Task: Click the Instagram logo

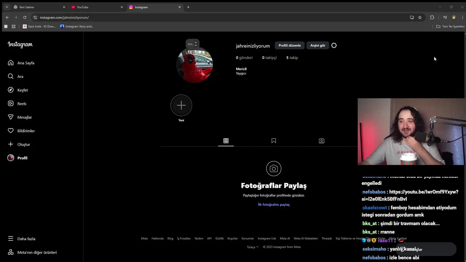Action: click(x=20, y=44)
